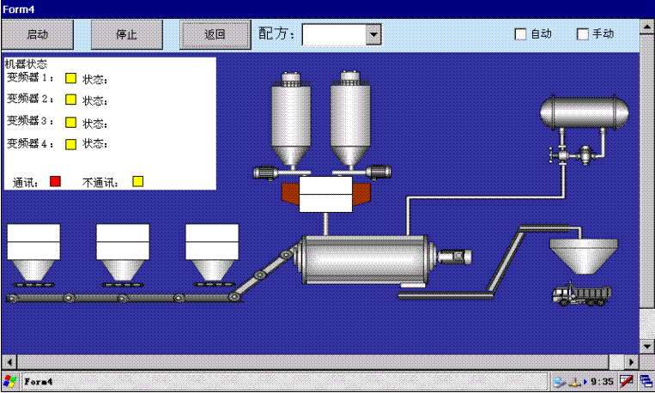Click the first aggregate hopper bin

(33, 252)
